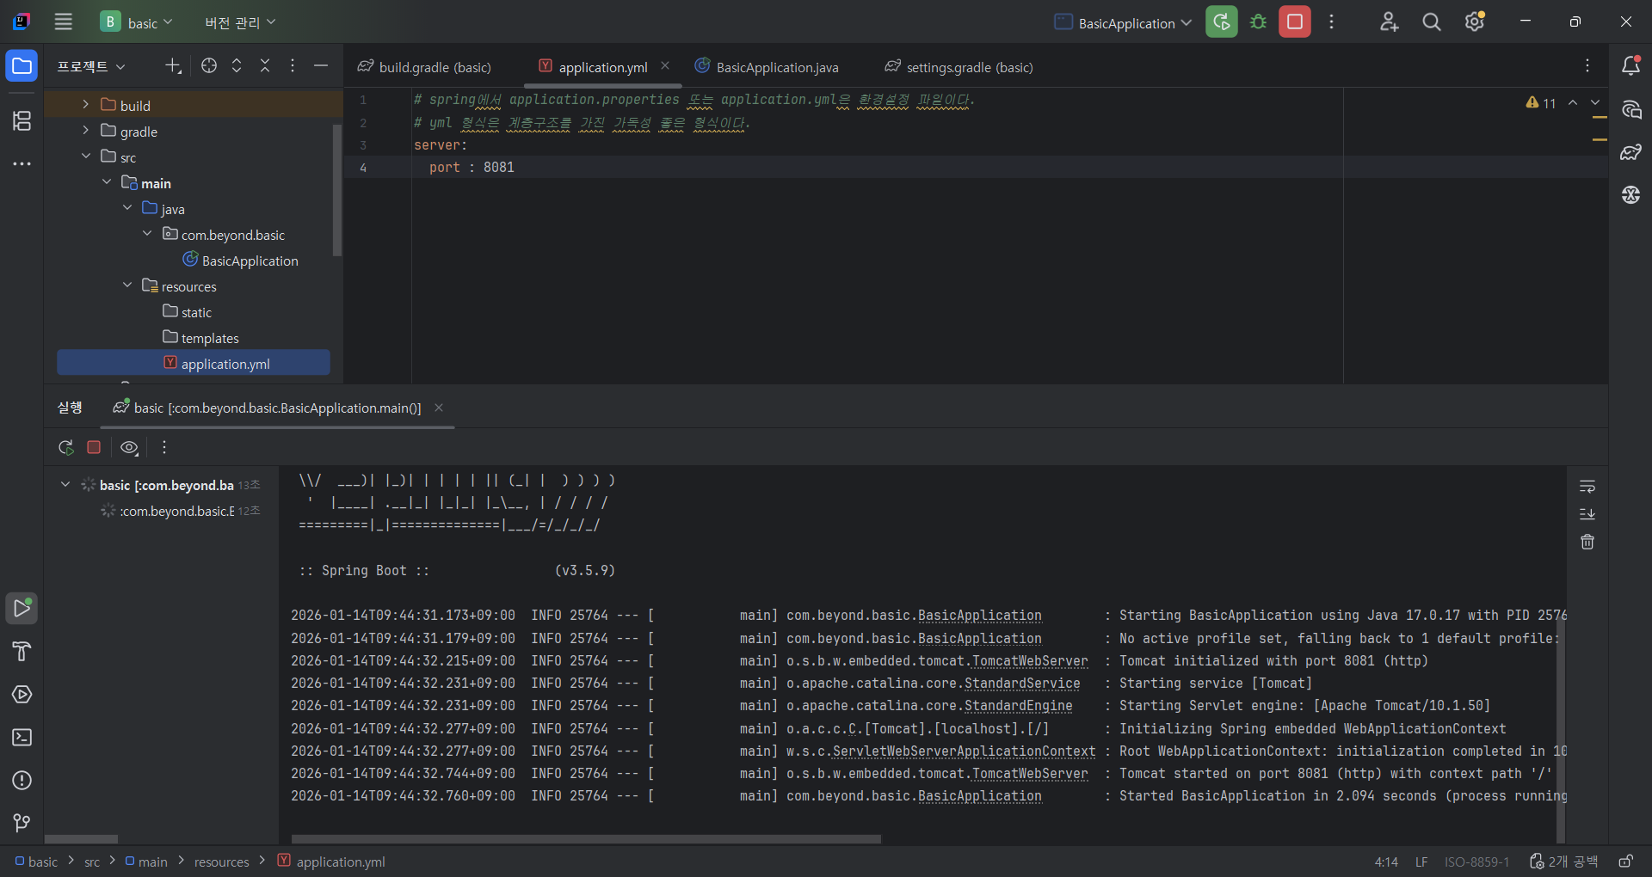Collapse the resources folder
The height and width of the screenshot is (877, 1652).
click(x=126, y=285)
